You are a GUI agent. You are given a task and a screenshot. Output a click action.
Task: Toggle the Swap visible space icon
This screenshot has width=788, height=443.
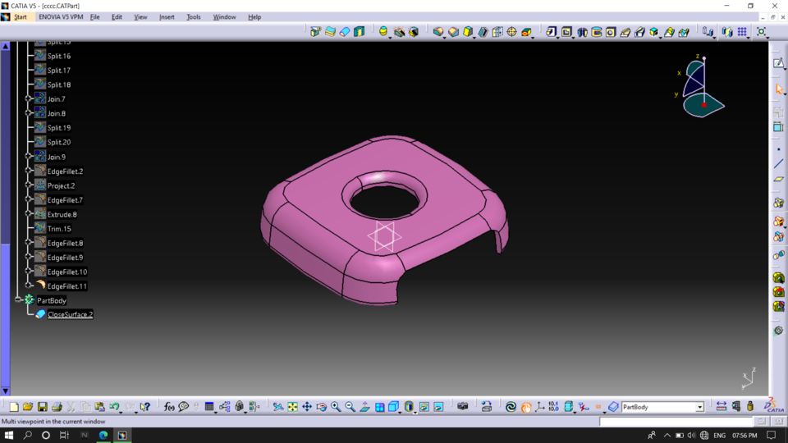(x=438, y=407)
